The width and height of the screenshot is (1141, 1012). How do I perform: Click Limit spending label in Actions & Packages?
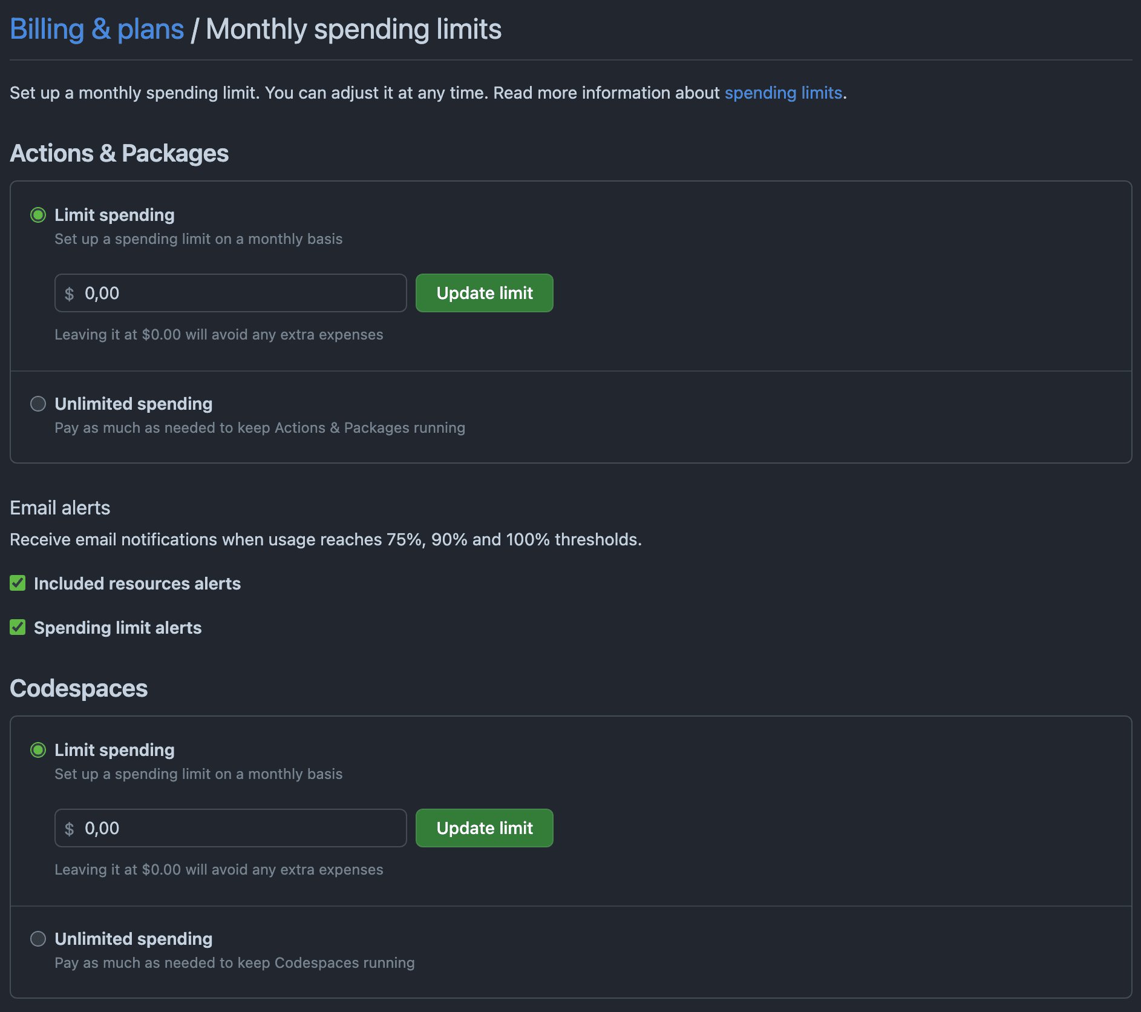point(114,215)
